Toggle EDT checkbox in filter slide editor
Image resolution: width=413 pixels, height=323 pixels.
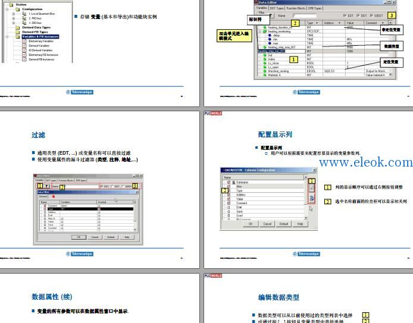click(x=102, y=186)
